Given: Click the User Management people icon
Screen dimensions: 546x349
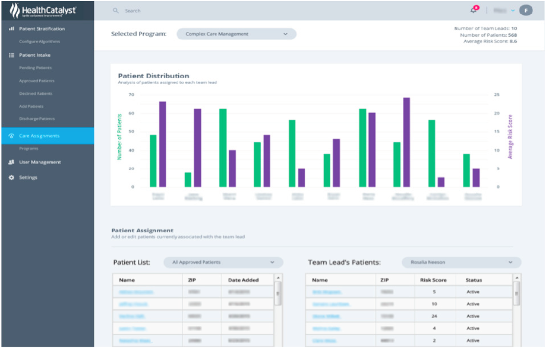Looking at the screenshot, I should tap(11, 162).
